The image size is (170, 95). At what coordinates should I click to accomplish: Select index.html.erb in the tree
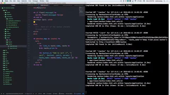coord(13,46)
